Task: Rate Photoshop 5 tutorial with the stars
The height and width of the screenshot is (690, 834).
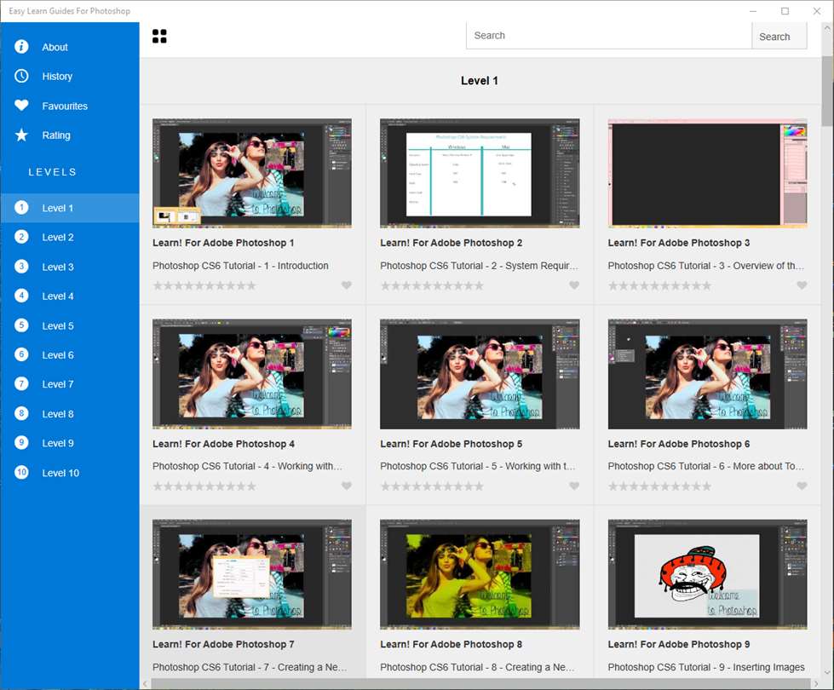Action: click(x=432, y=486)
